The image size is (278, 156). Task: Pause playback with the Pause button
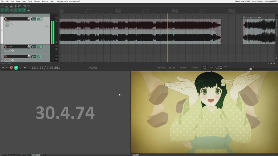point(28,68)
